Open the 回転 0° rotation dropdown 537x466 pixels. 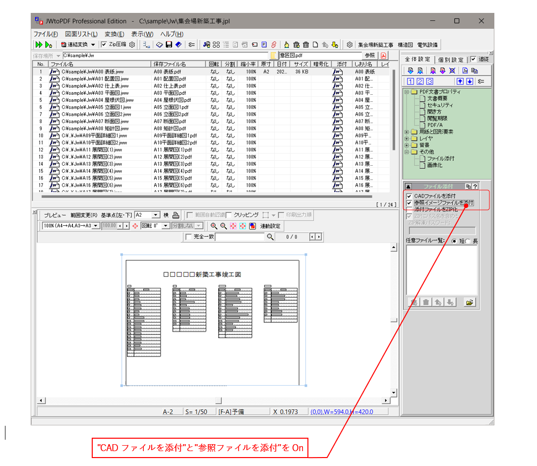pyautogui.click(x=167, y=226)
